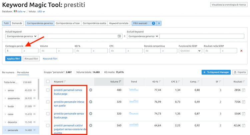
Task: Sort groups by Per numero
Action: (x=8, y=72)
